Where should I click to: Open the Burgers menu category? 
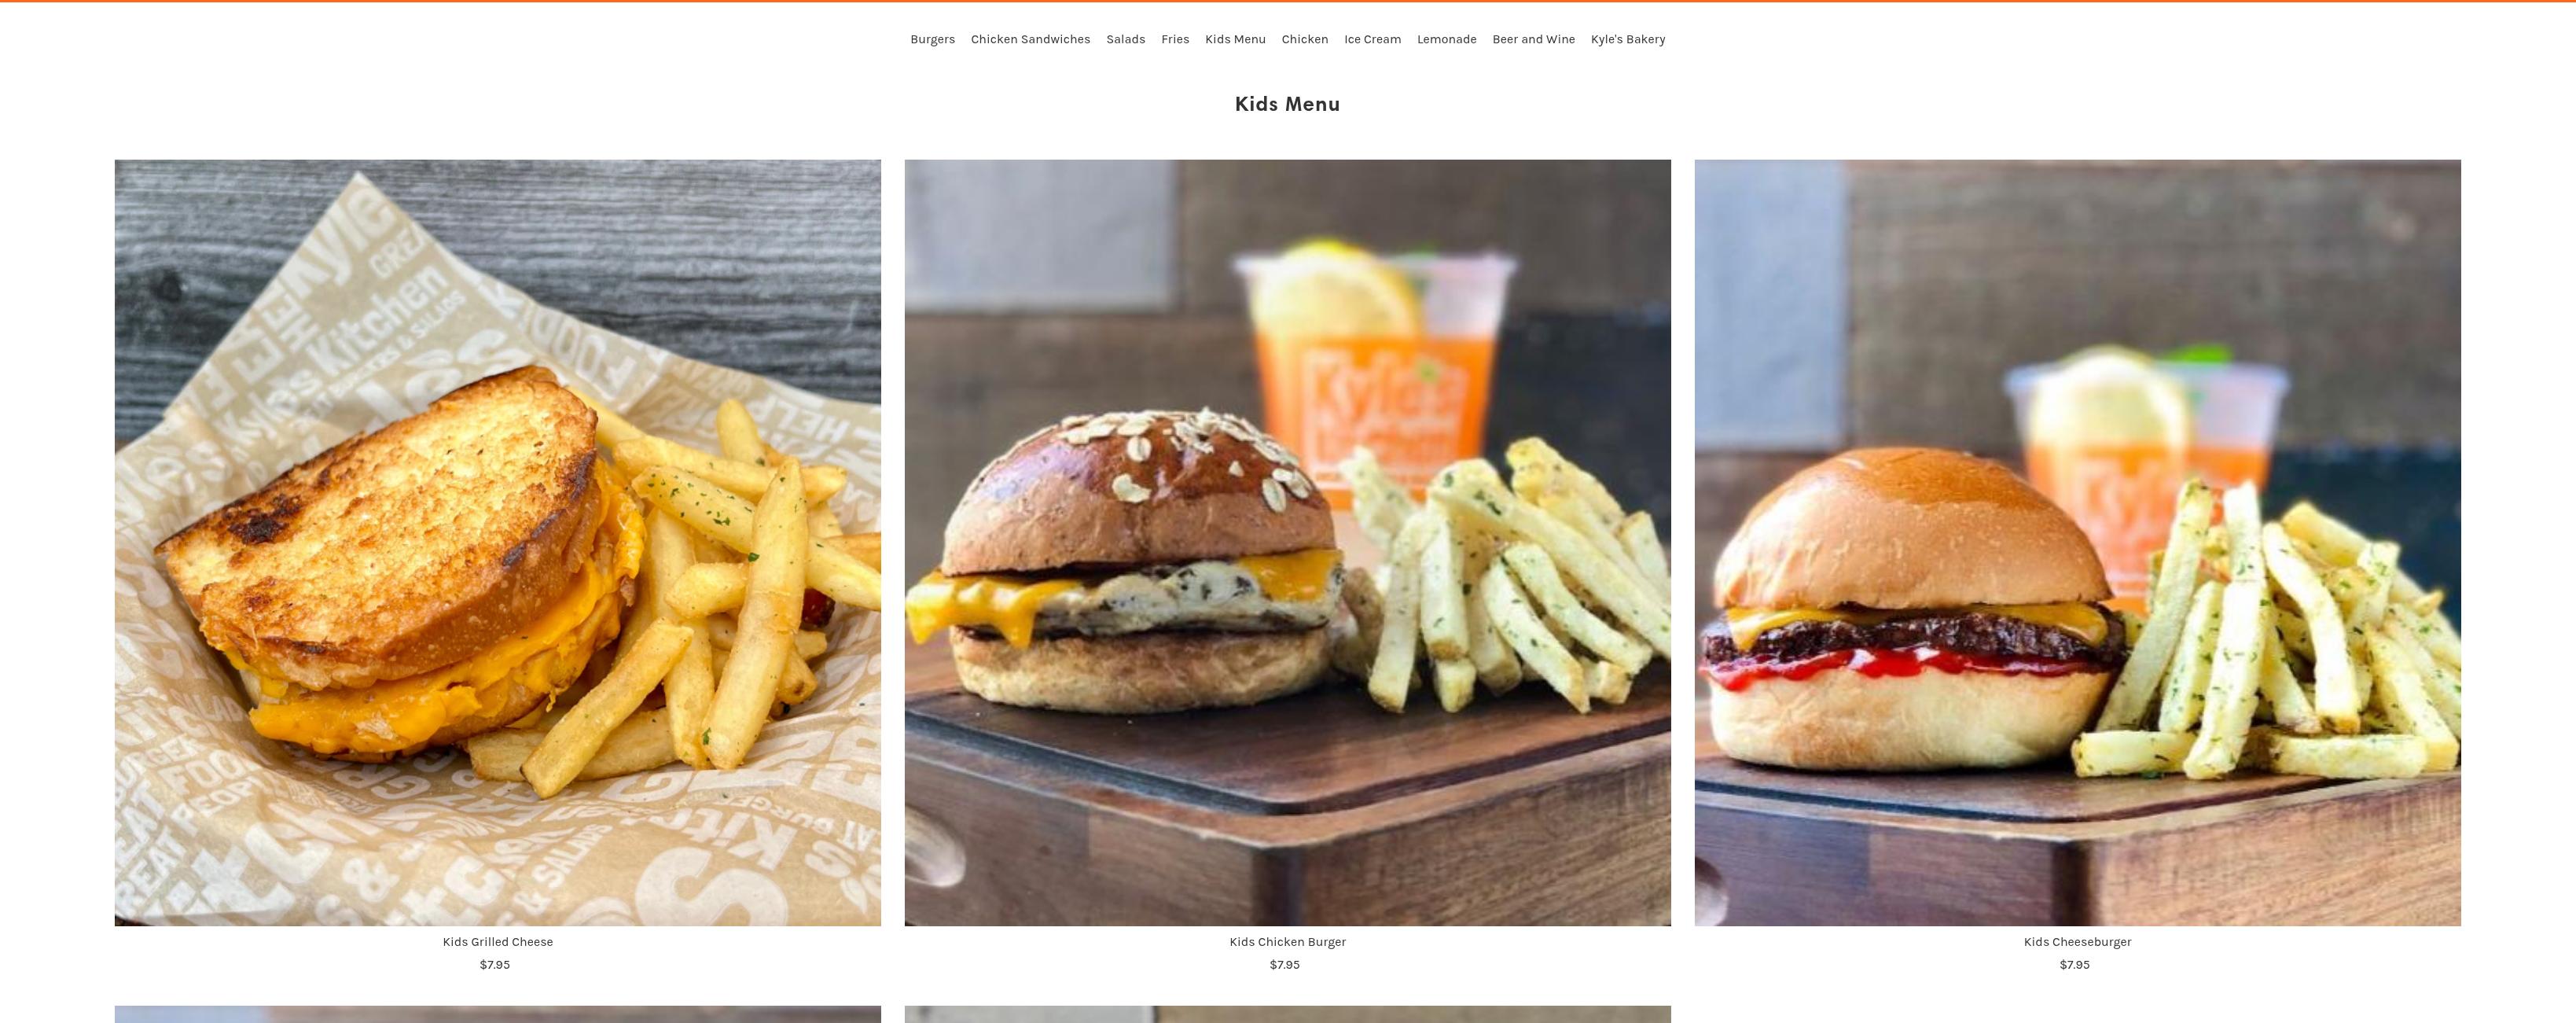[932, 40]
